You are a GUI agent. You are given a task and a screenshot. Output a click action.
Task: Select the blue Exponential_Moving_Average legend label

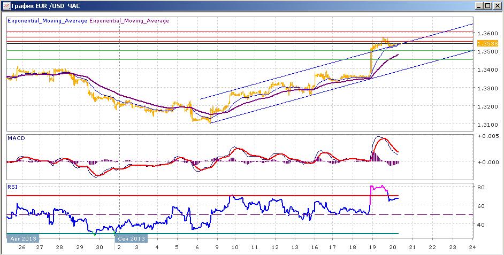tap(47, 21)
